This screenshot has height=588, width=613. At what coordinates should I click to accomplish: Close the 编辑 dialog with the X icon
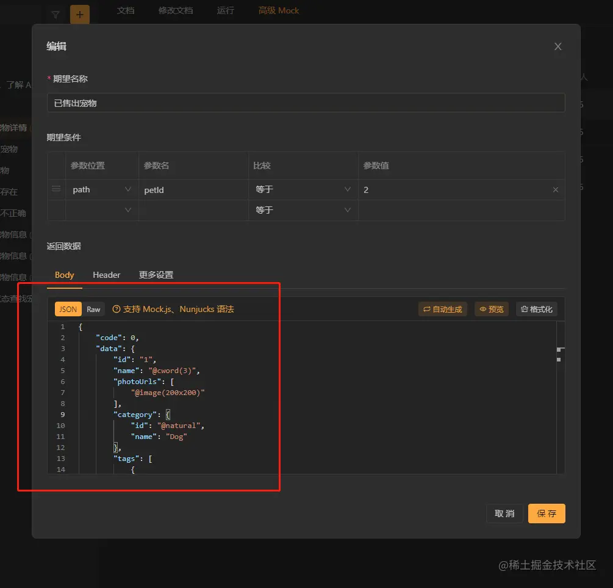click(x=557, y=46)
